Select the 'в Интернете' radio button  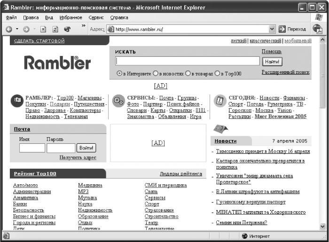click(x=119, y=73)
